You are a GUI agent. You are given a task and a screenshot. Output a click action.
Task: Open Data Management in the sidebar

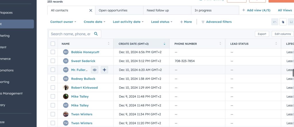(x=11, y=93)
